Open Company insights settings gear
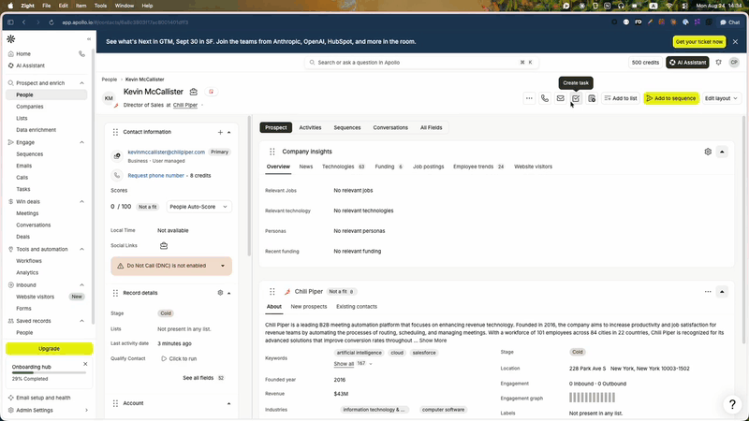 708,152
